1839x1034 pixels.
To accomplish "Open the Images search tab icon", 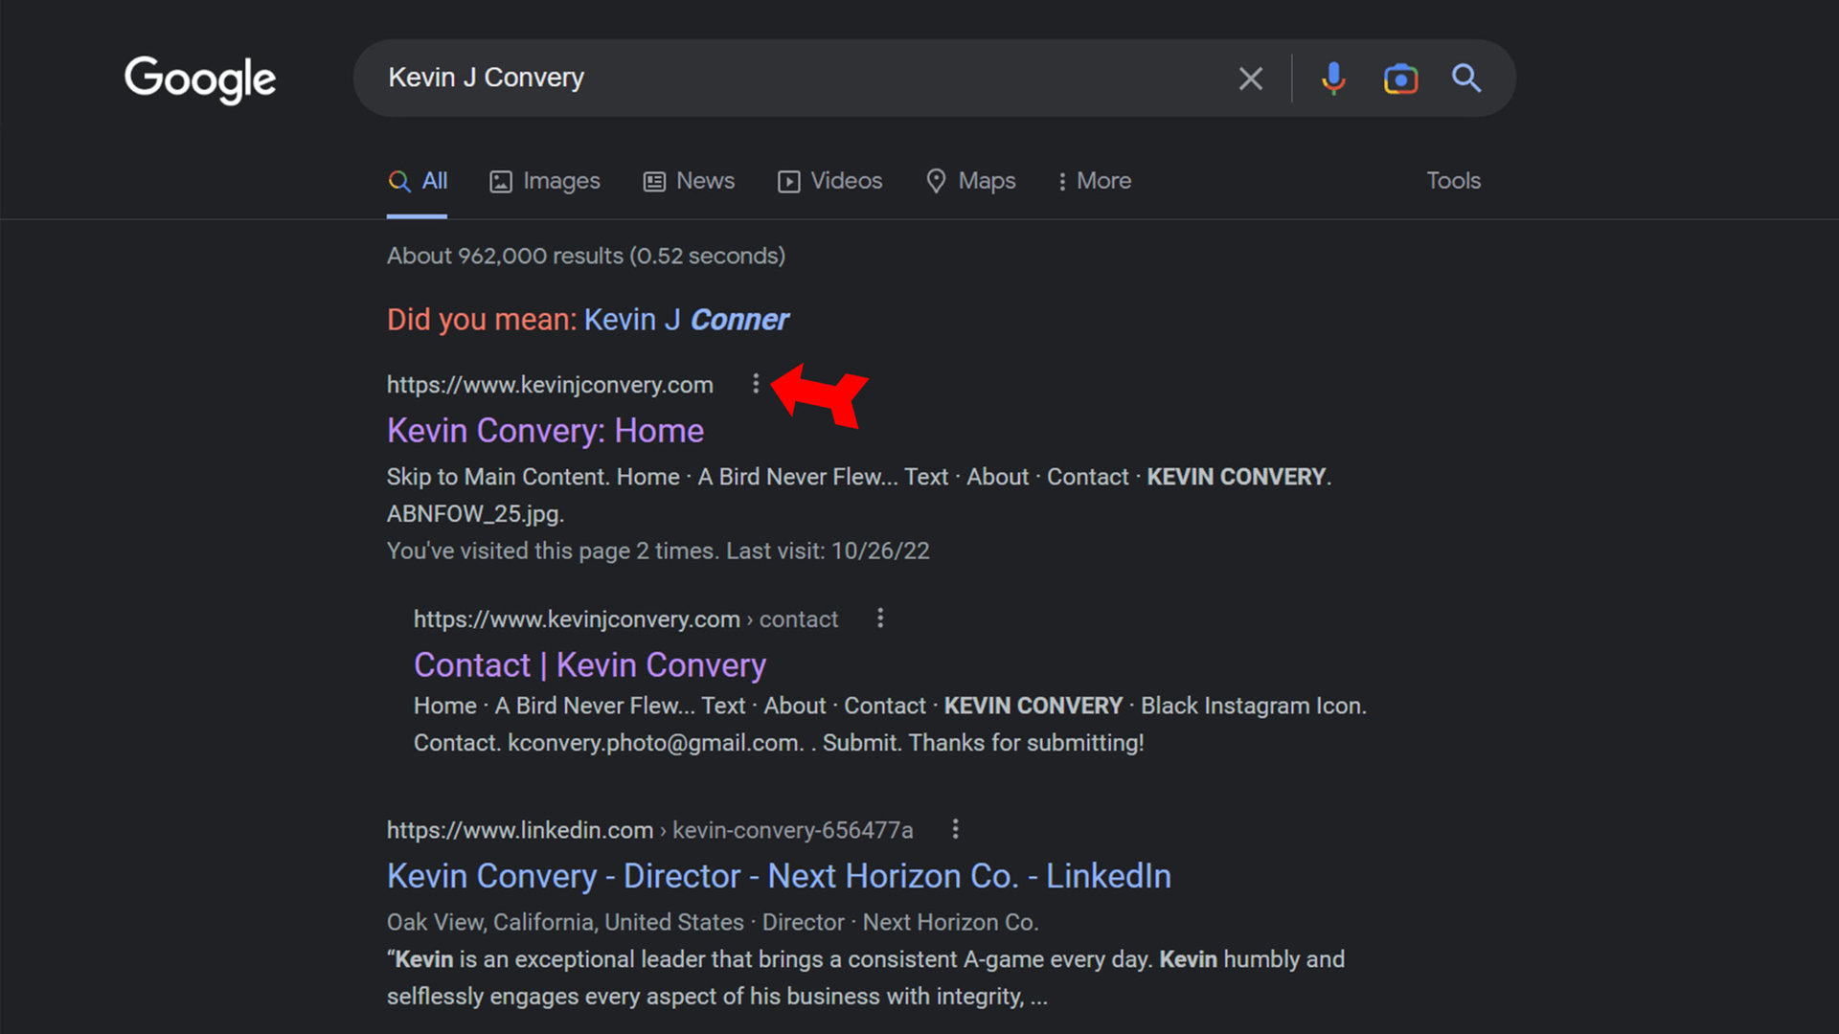I will click(500, 181).
